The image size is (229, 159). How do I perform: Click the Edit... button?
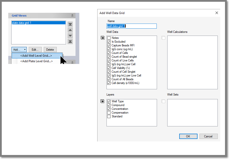click(x=35, y=50)
